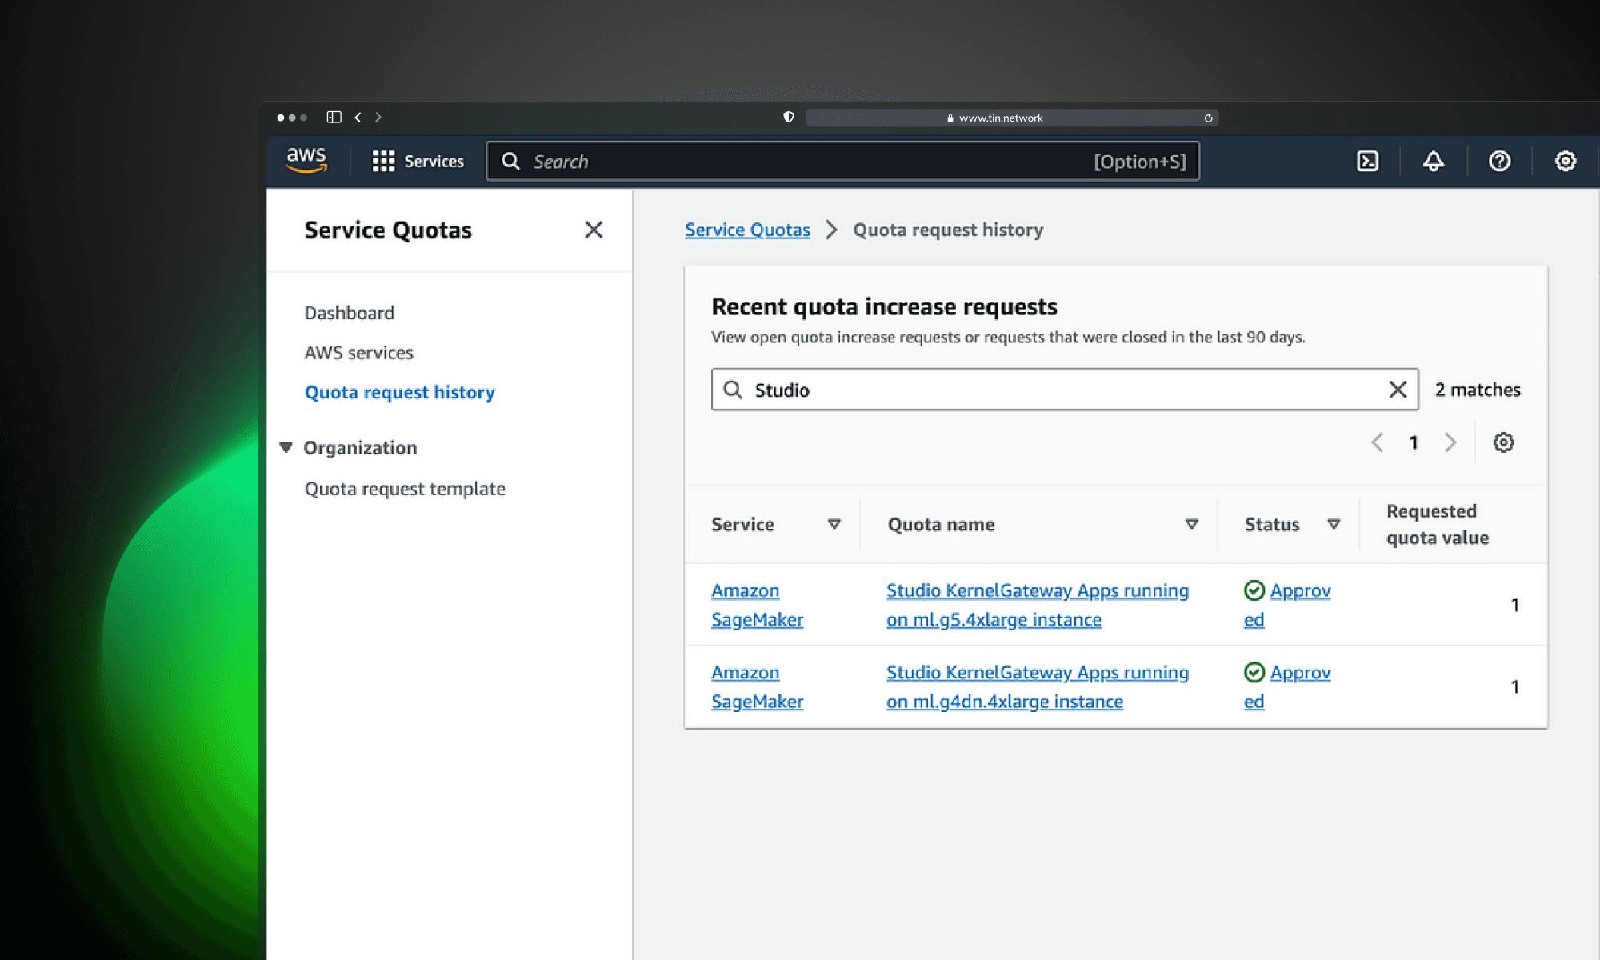Open AWS CloudShell terminal icon
Image resolution: width=1600 pixels, height=960 pixels.
coord(1367,162)
